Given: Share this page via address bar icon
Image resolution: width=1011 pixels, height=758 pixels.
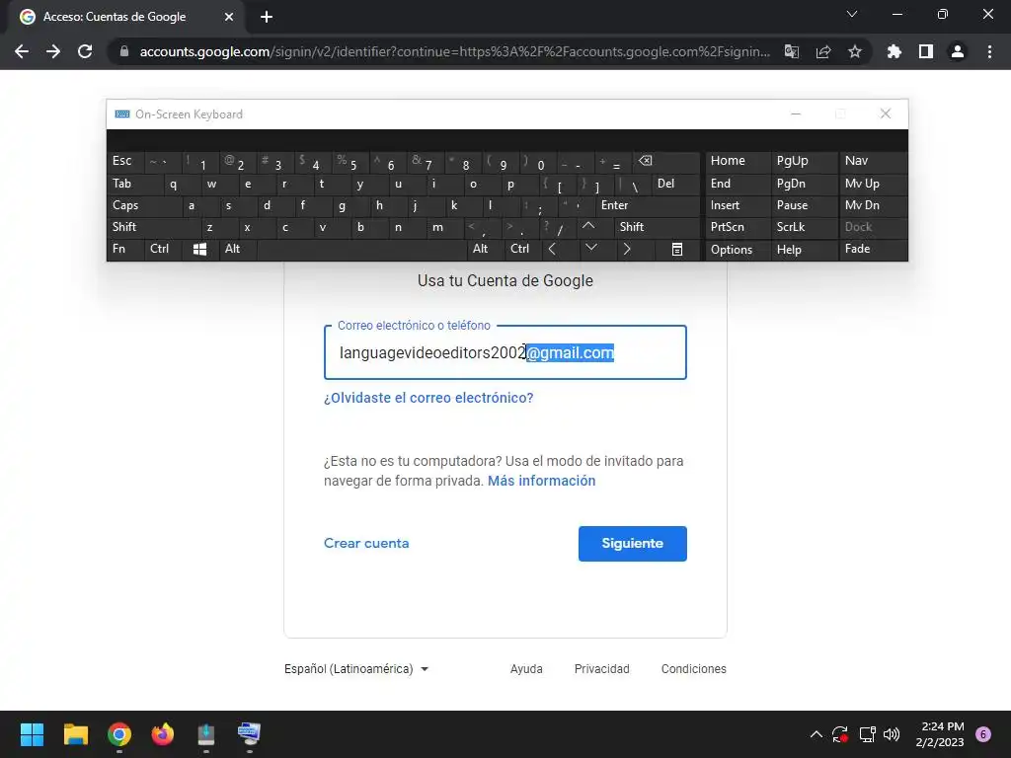Looking at the screenshot, I should click(x=823, y=51).
